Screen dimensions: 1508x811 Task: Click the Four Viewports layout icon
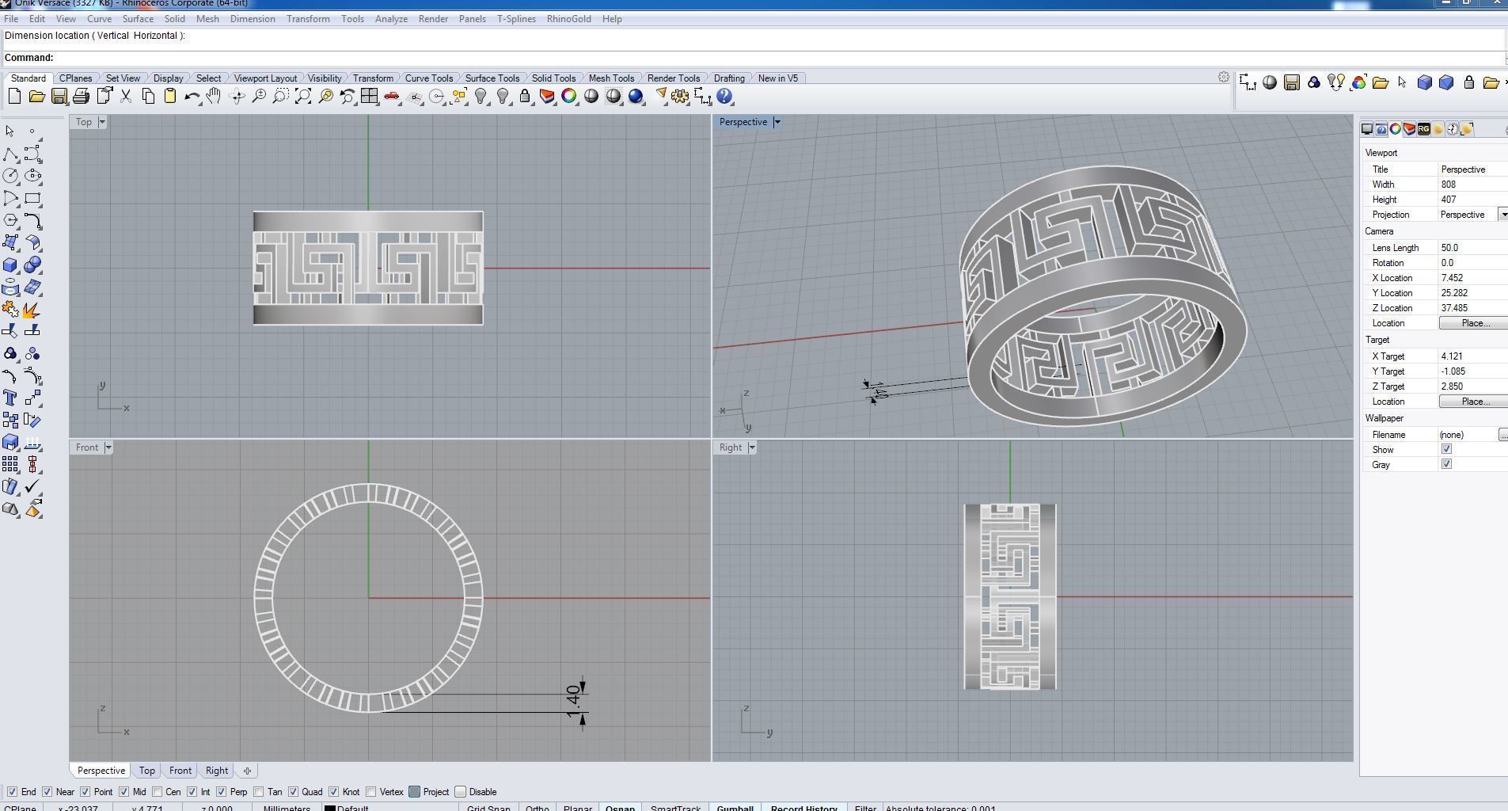pos(369,97)
